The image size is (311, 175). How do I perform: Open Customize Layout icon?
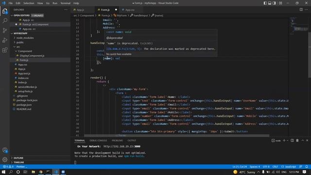(x=280, y=3)
